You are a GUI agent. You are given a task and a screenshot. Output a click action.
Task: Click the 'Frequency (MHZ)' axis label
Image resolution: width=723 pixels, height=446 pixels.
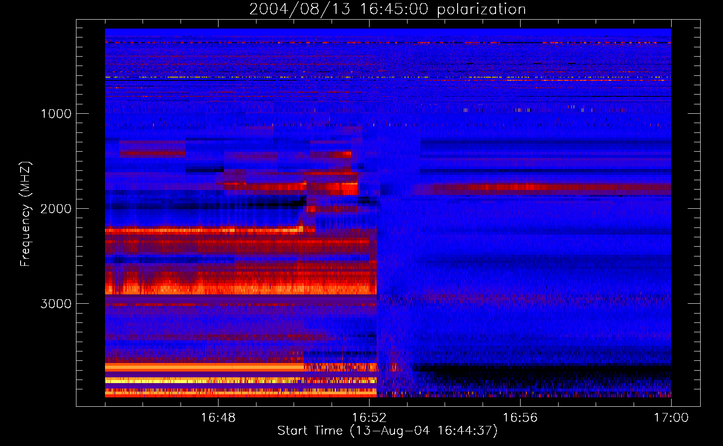[x=25, y=214]
